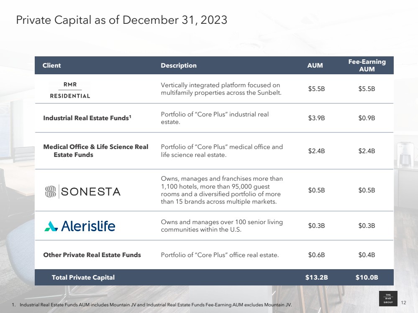The image size is (418, 313).
Task: Click the Mountain JV footnote text
Action: (156, 305)
